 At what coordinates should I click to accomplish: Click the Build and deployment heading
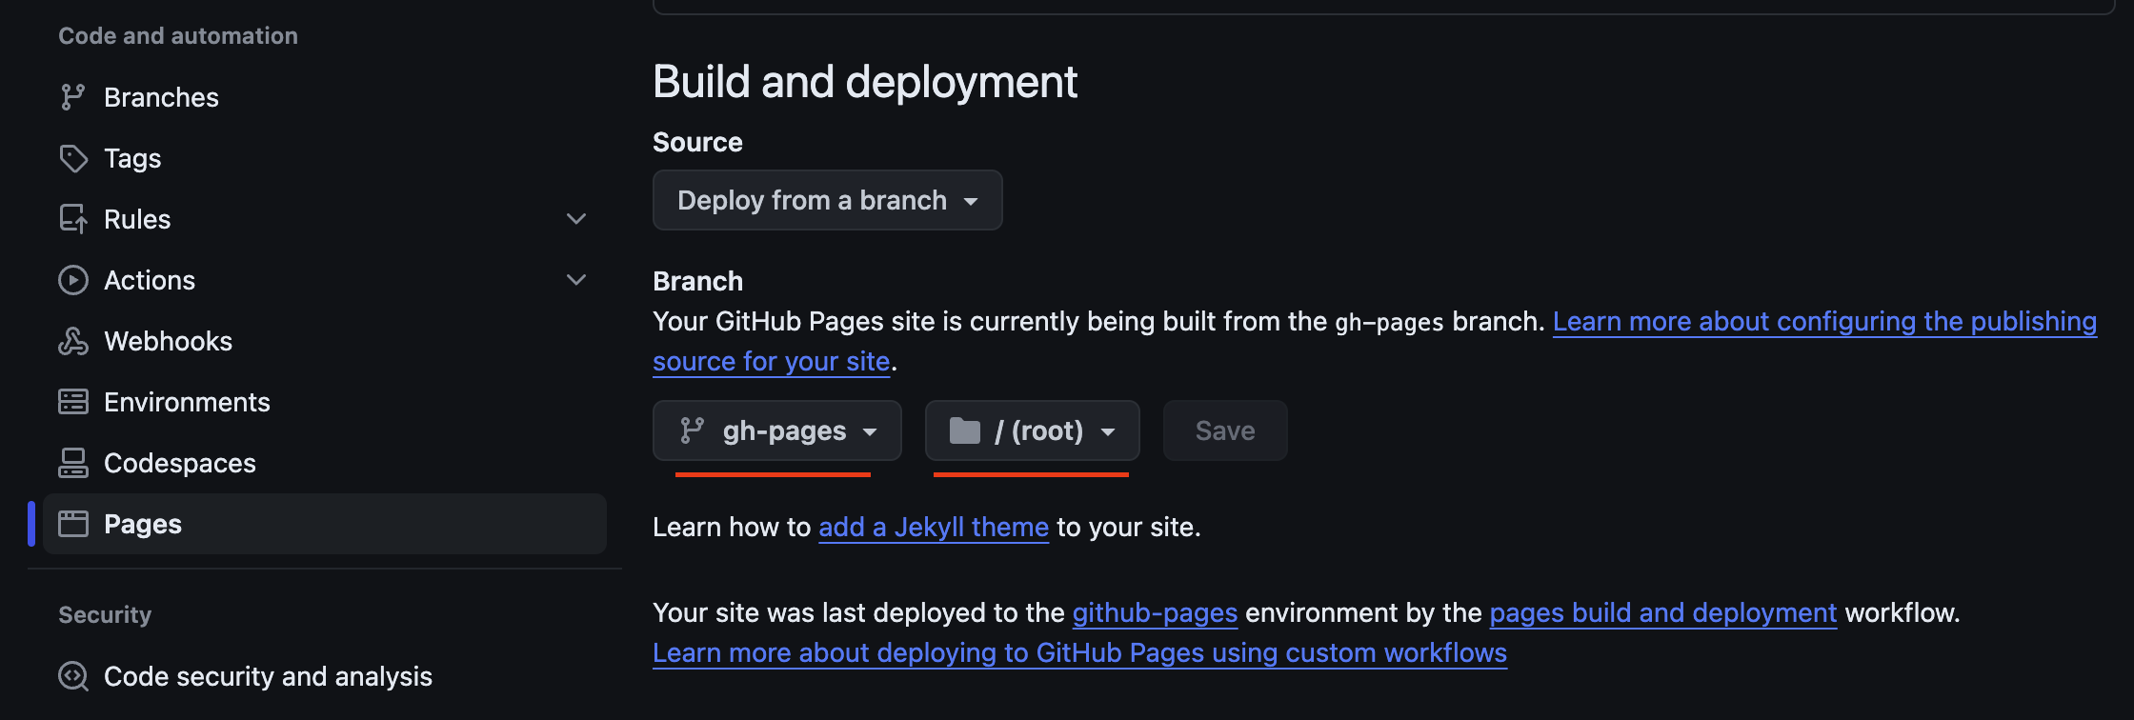click(865, 82)
